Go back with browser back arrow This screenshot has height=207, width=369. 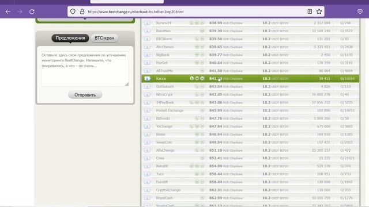(8, 11)
